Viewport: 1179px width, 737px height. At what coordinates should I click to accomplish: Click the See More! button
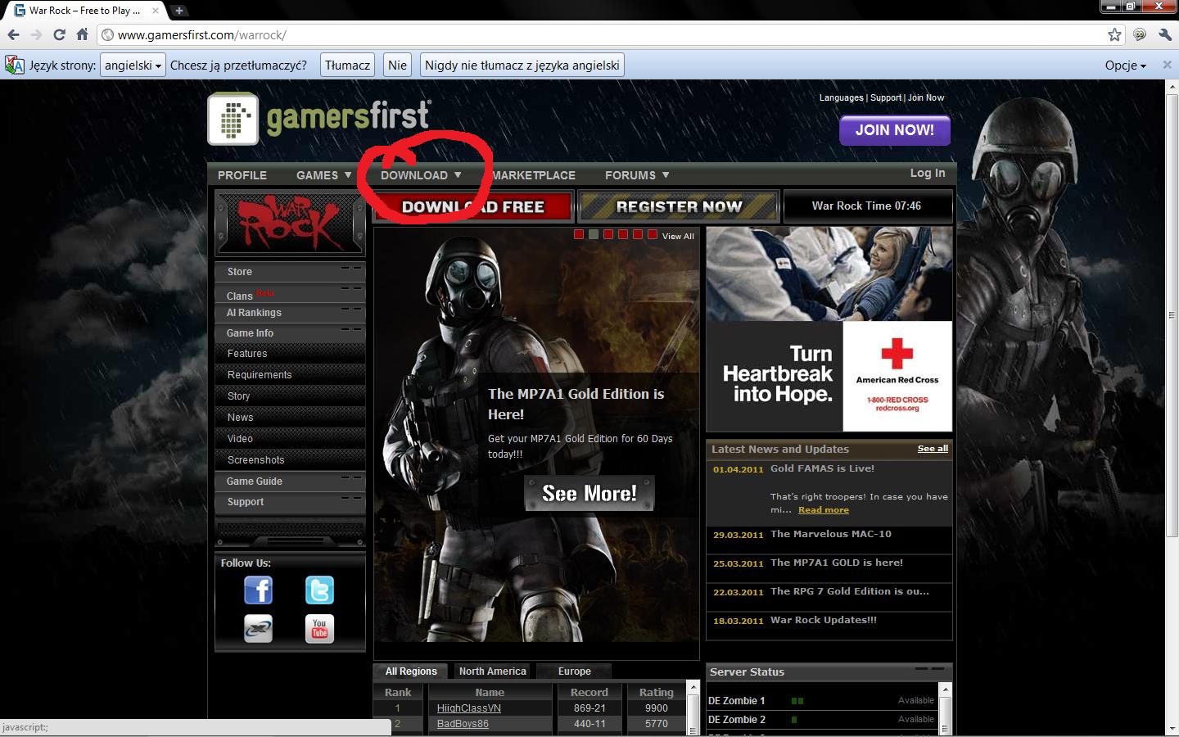click(x=589, y=493)
